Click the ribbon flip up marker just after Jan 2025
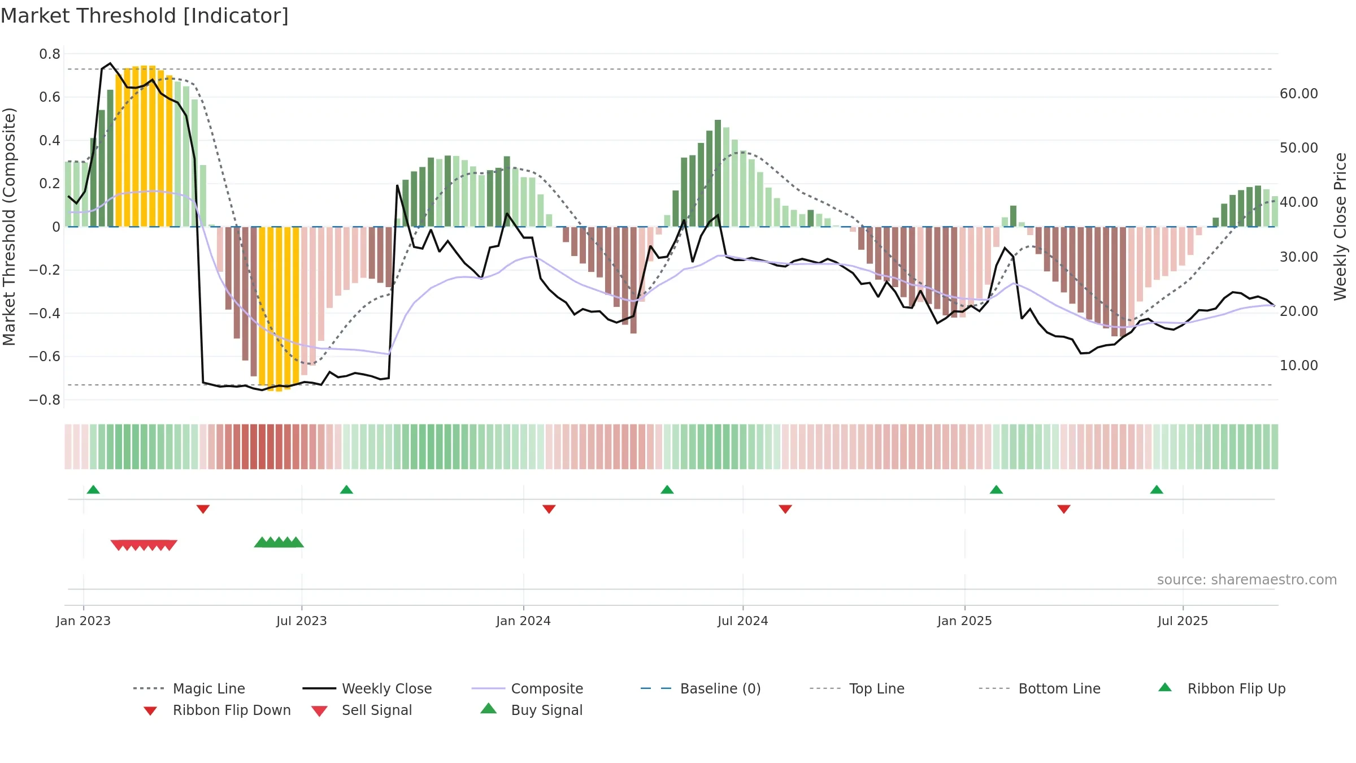 tap(996, 489)
